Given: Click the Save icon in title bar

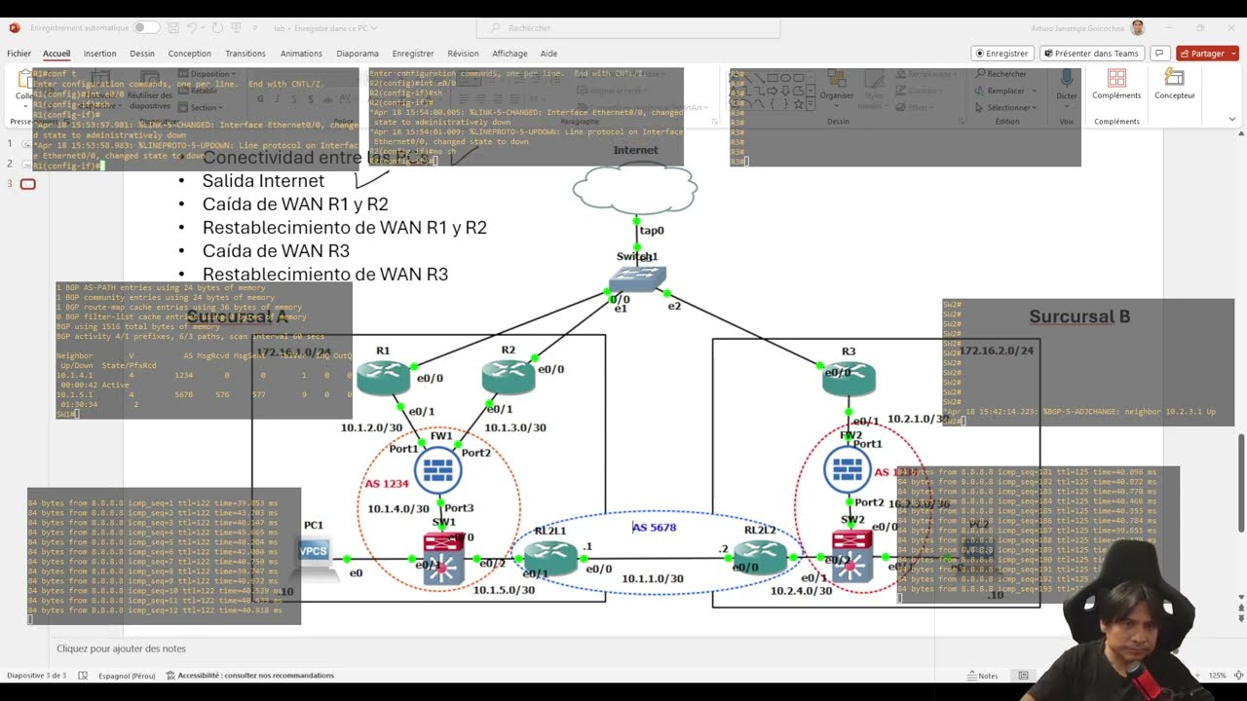Looking at the screenshot, I should tap(172, 28).
